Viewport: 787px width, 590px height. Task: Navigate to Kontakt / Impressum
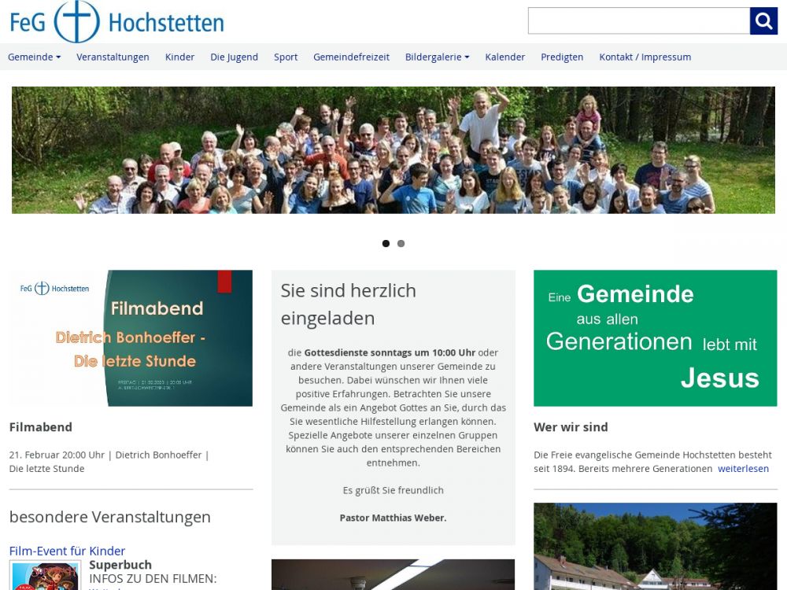click(645, 57)
